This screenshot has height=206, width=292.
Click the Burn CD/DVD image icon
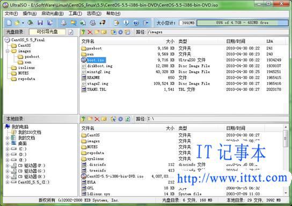point(103,23)
